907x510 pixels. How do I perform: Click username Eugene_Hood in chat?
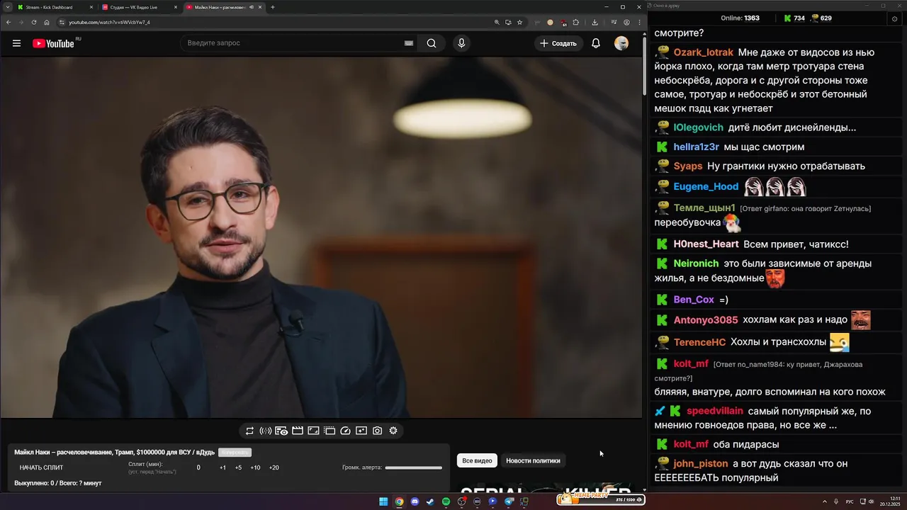[x=706, y=186]
